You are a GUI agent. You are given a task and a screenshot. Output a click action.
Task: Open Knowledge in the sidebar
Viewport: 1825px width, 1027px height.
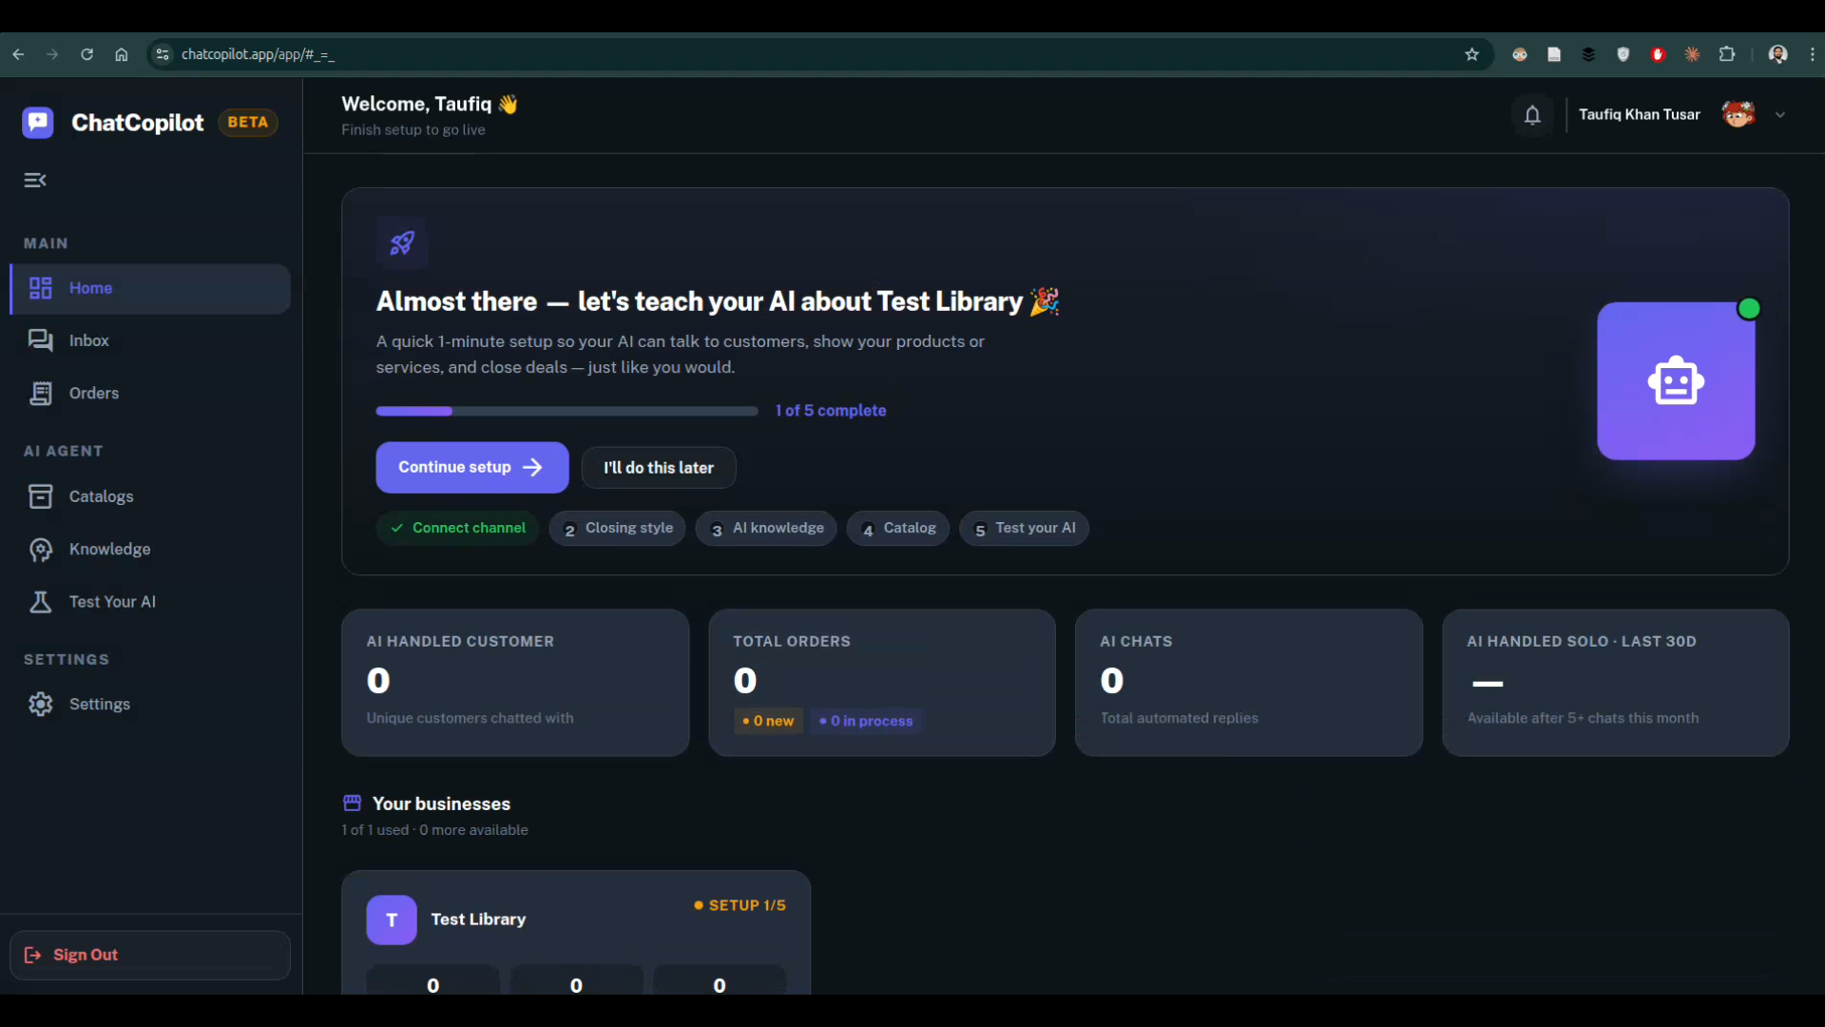pos(150,549)
